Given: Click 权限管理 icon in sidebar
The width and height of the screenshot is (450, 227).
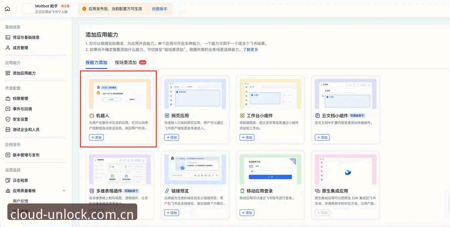Looking at the screenshot, I should click(8, 98).
